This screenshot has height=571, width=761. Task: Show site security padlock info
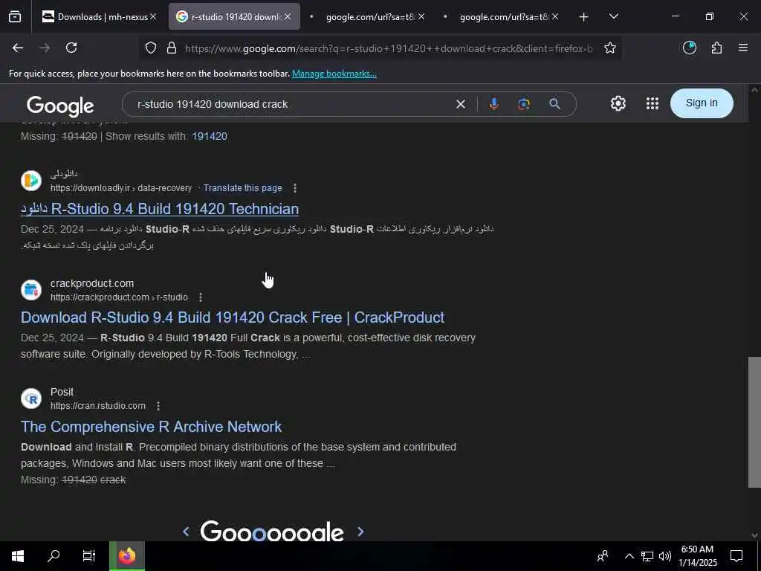pos(172,48)
